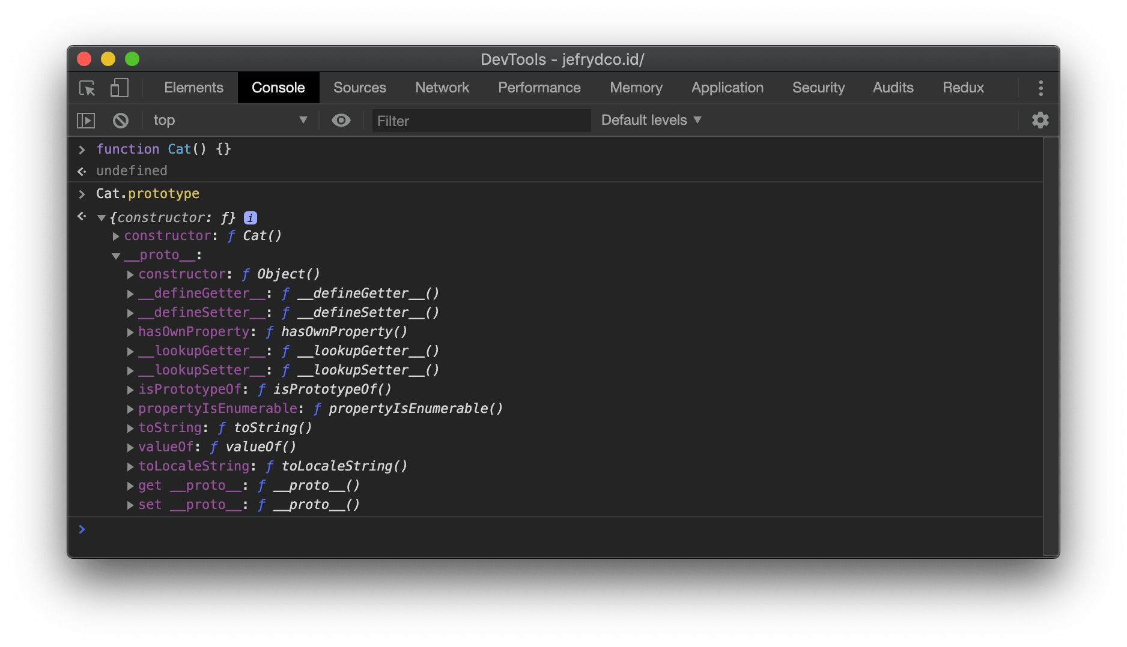The width and height of the screenshot is (1127, 647).
Task: Expand the __lookupSetter__ entry
Action: click(130, 371)
